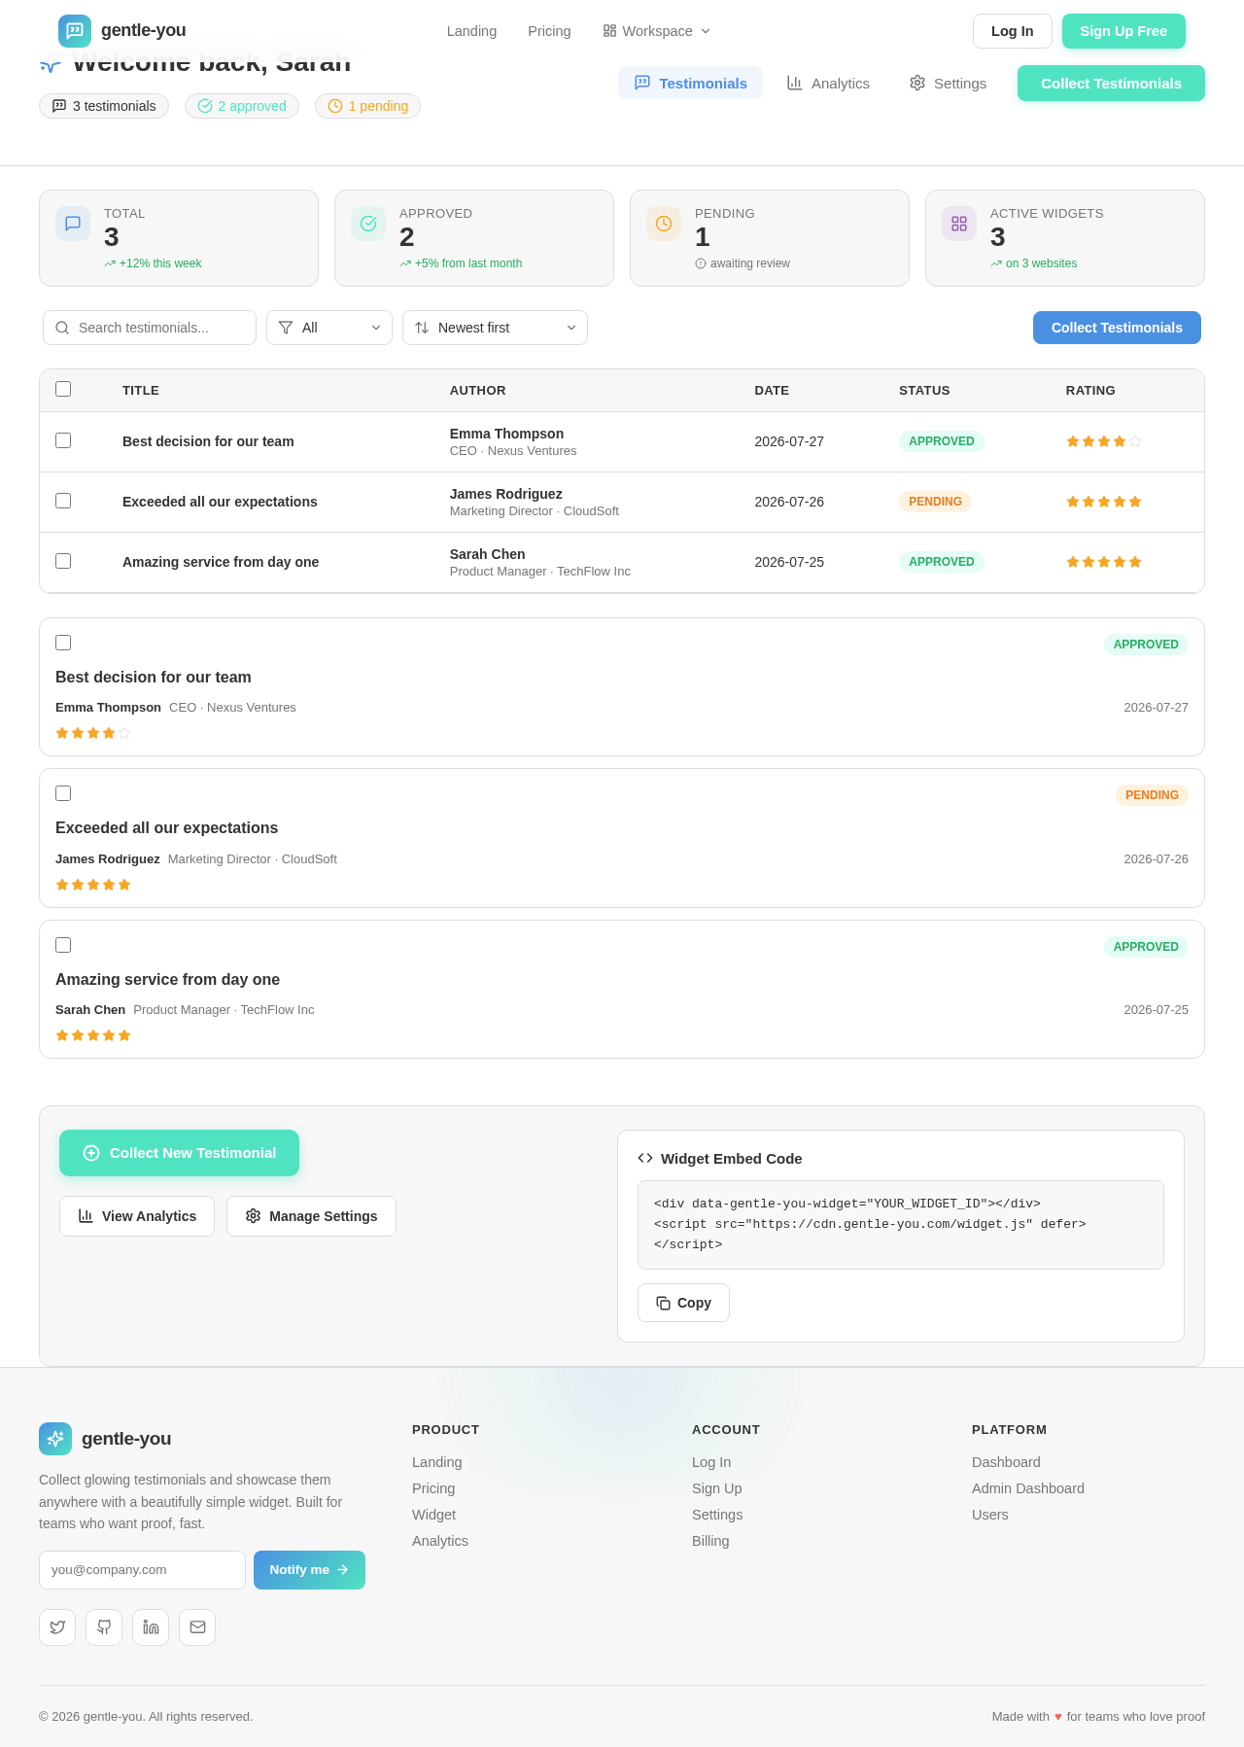Screen dimensions: 1244x1747
Task: Click the Manage Settings button
Action: tap(311, 1216)
